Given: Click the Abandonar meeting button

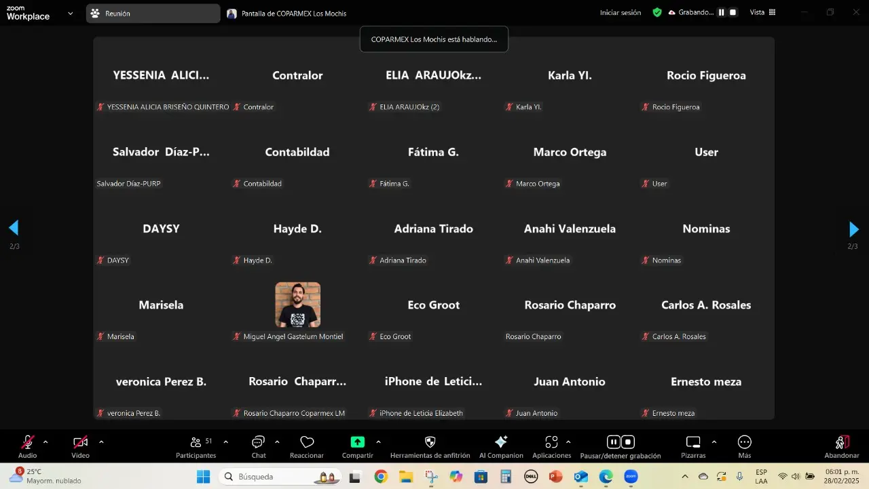Looking at the screenshot, I should coord(842,443).
